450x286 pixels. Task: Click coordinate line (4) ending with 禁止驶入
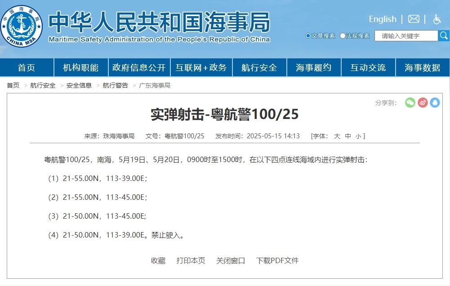(116, 235)
